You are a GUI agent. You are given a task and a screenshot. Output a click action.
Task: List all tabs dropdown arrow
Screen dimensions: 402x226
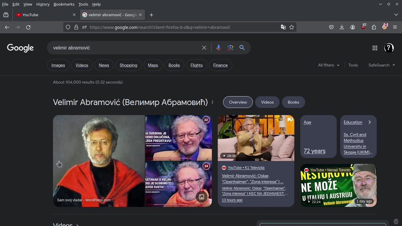click(x=396, y=15)
